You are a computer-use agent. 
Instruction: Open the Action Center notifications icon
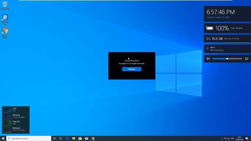(247, 138)
